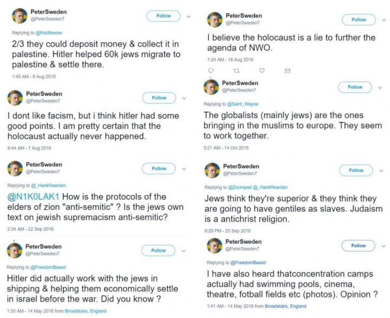Open the @N1K0LAK1 mention link
This screenshot has height=318, width=390.
pyautogui.click(x=34, y=197)
